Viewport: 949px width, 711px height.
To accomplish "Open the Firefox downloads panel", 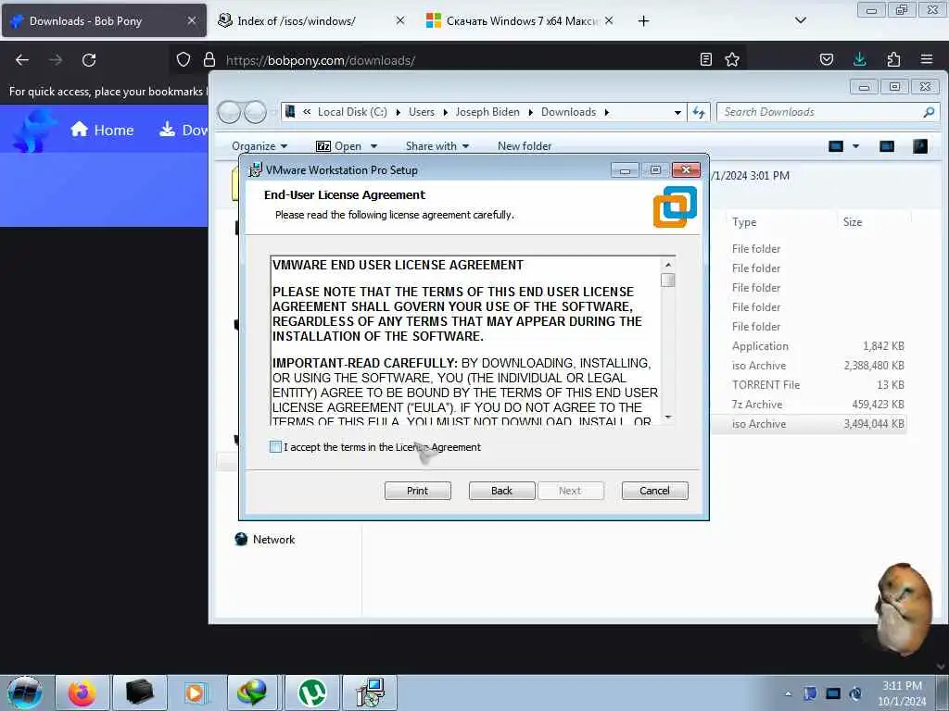I will click(x=859, y=59).
